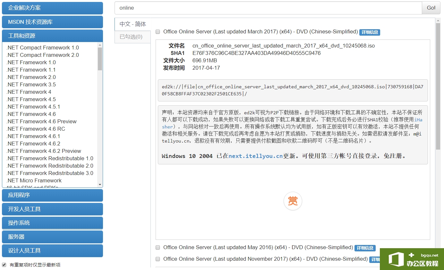Select .NET Framework 4
The width and height of the screenshot is (444, 270).
(x=29, y=92)
